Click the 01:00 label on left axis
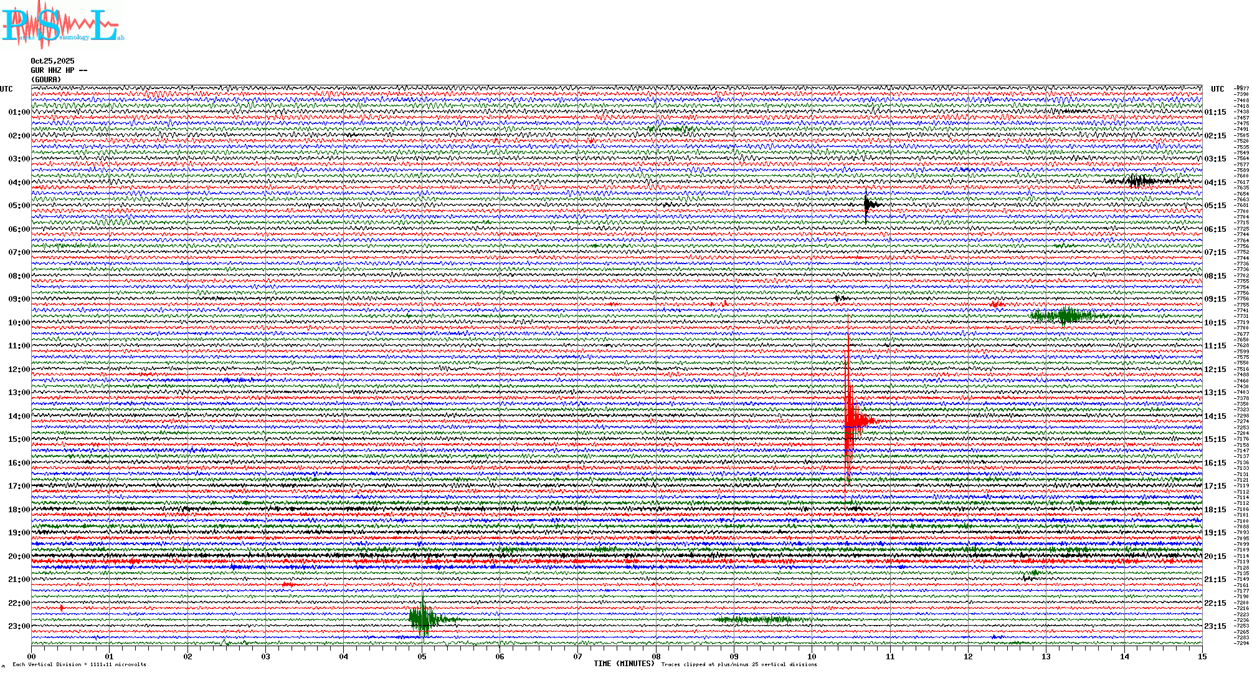The image size is (1252, 673). coord(19,112)
